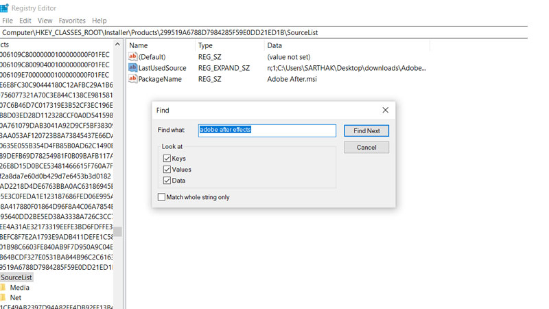Select key containing 3AA053AF120723B8A73845437E66D
Viewport: 549px width, 309px height.
(x=56, y=135)
